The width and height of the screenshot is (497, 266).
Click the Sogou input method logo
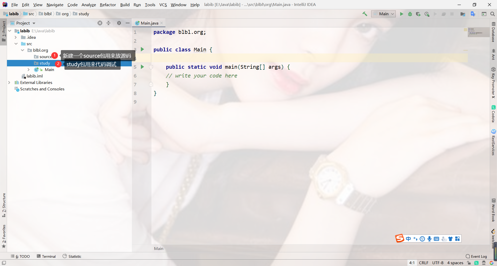[400, 238]
